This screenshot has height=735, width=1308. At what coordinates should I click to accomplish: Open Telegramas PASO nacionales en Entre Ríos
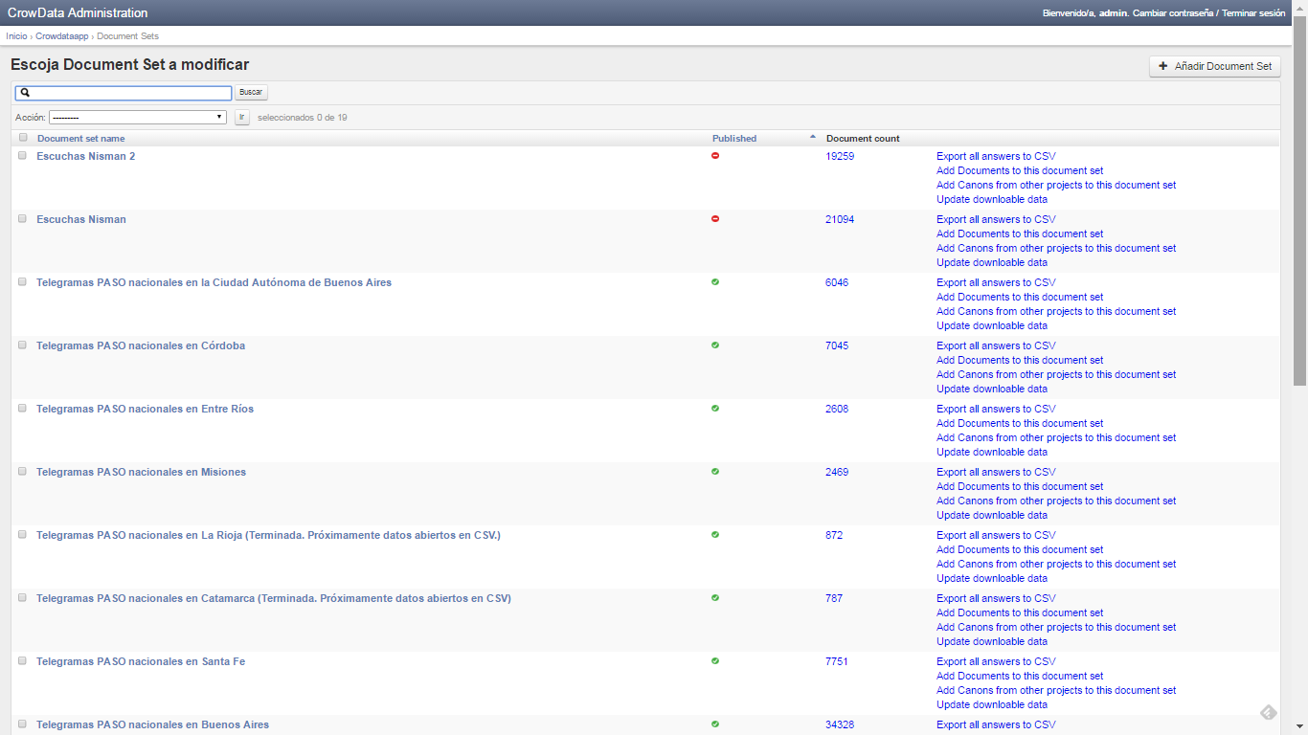(146, 409)
